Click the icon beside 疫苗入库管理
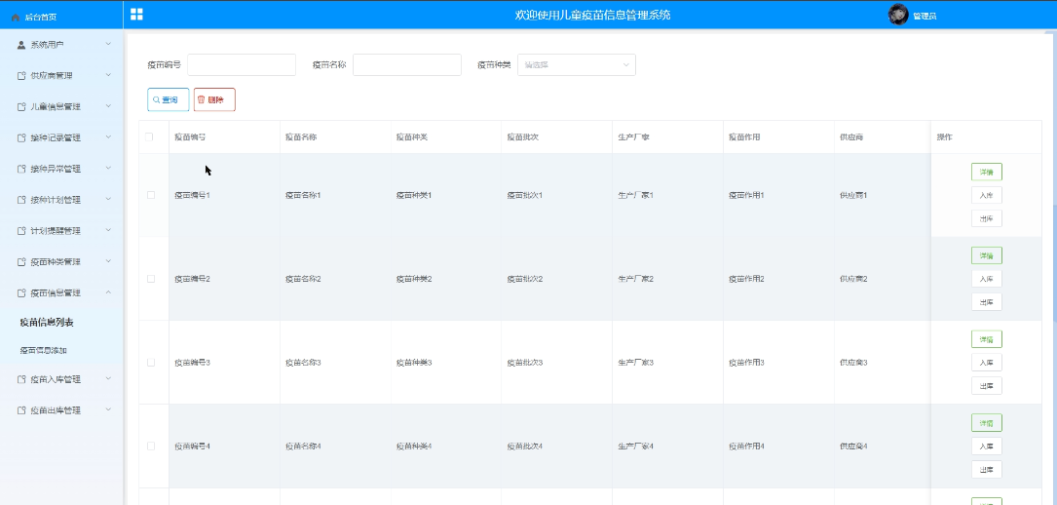This screenshot has height=505, width=1057. click(x=20, y=379)
